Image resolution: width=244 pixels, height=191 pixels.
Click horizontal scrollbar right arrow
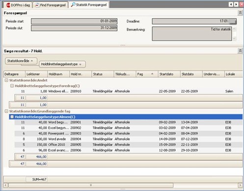[240, 185]
